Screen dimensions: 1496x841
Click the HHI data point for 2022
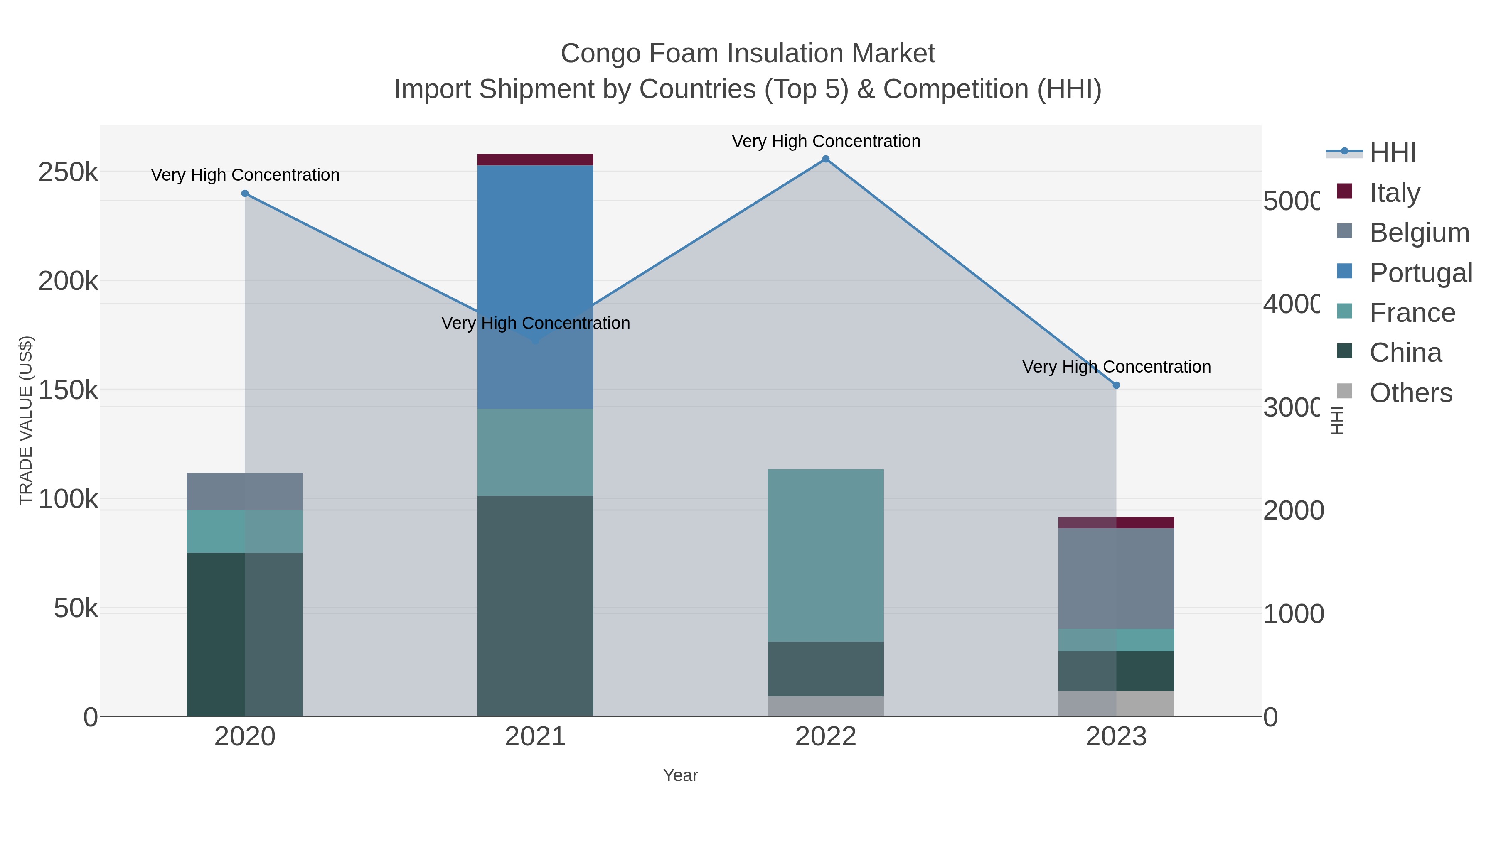(x=826, y=159)
